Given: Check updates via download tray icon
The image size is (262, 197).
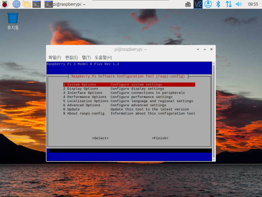Looking at the screenshot, I should click(x=208, y=4).
